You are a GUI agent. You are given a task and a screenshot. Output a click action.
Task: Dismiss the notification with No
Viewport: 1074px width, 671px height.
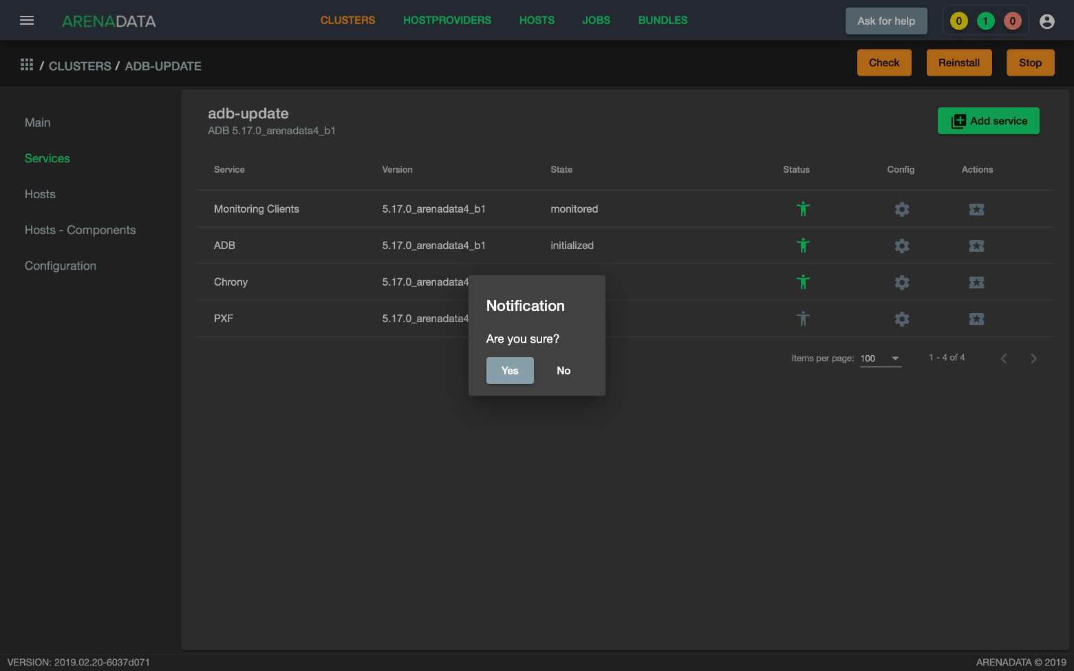[563, 371]
